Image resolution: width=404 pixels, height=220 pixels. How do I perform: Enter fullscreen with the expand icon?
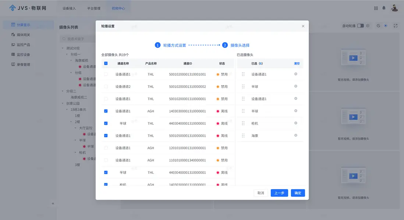click(x=396, y=26)
